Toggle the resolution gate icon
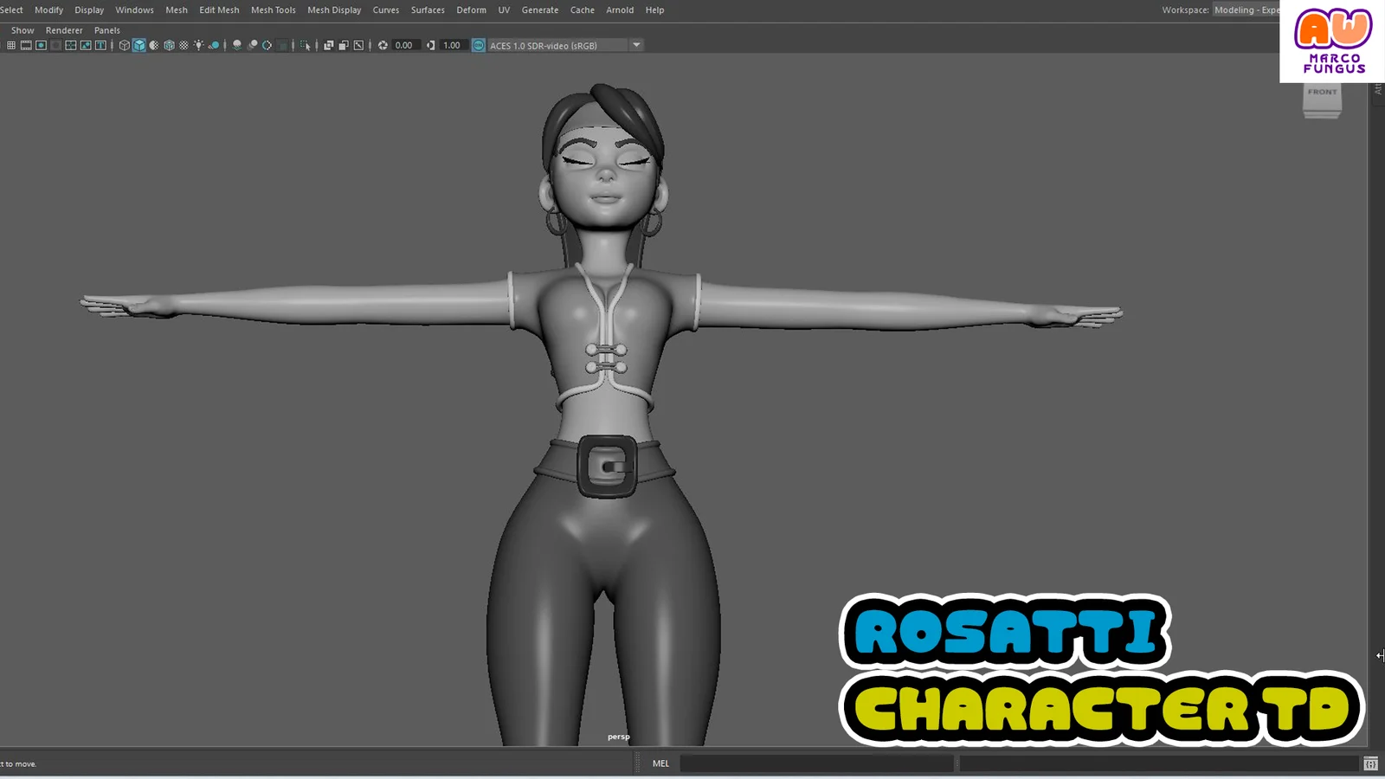 tap(41, 45)
